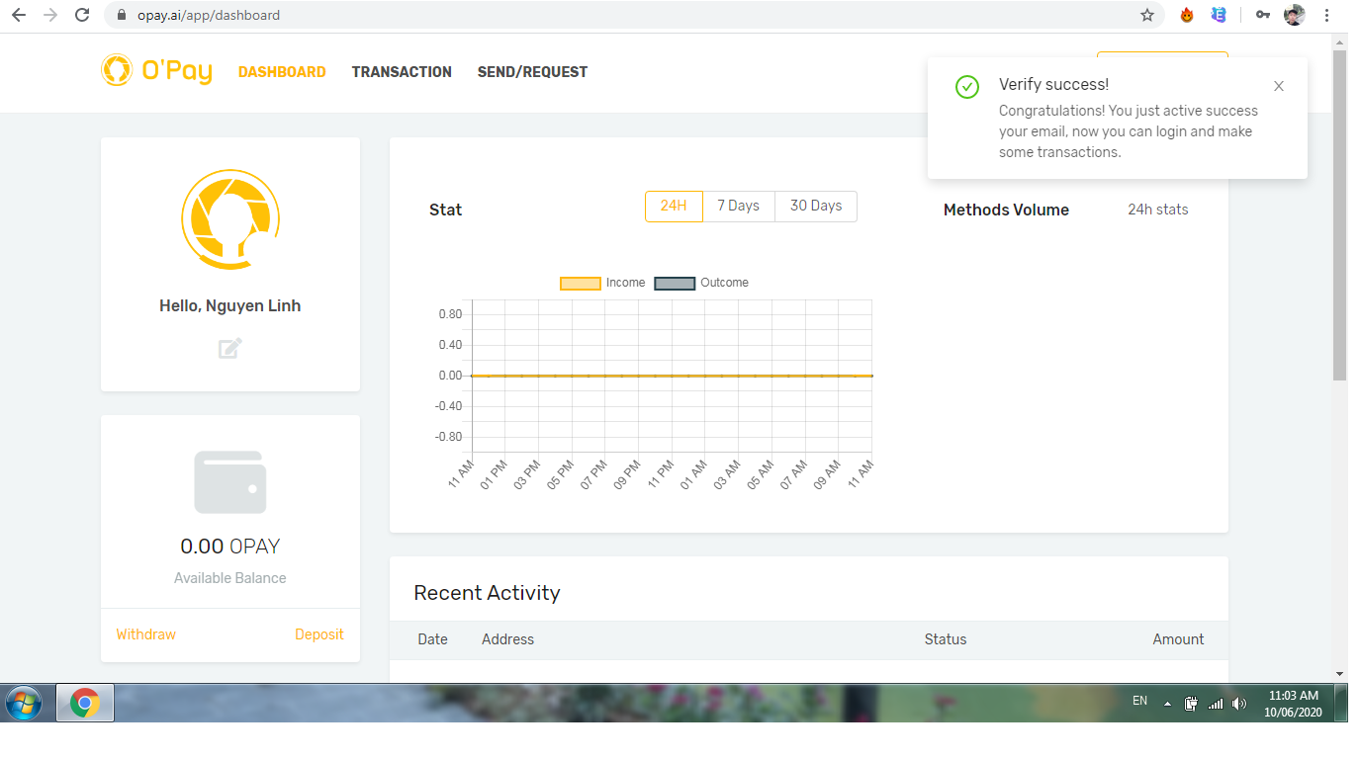The height and width of the screenshot is (759, 1361).
Task: Click the "09 PM" x-axis label
Action: click(627, 474)
